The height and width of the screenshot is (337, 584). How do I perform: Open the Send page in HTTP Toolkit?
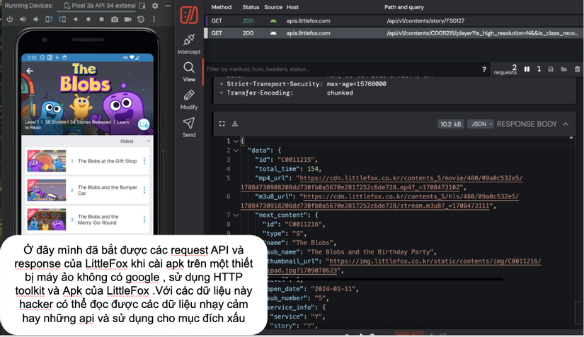[189, 128]
